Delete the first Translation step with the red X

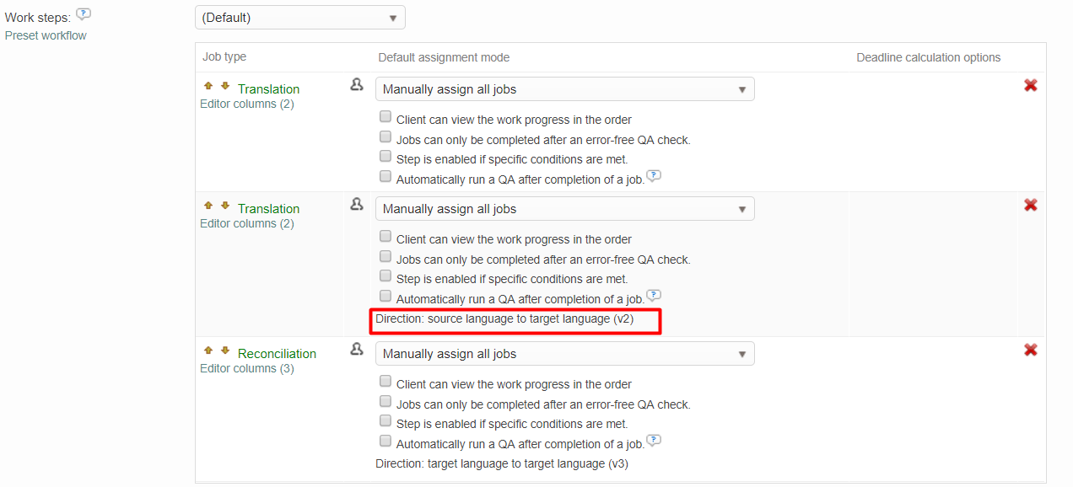[1030, 85]
